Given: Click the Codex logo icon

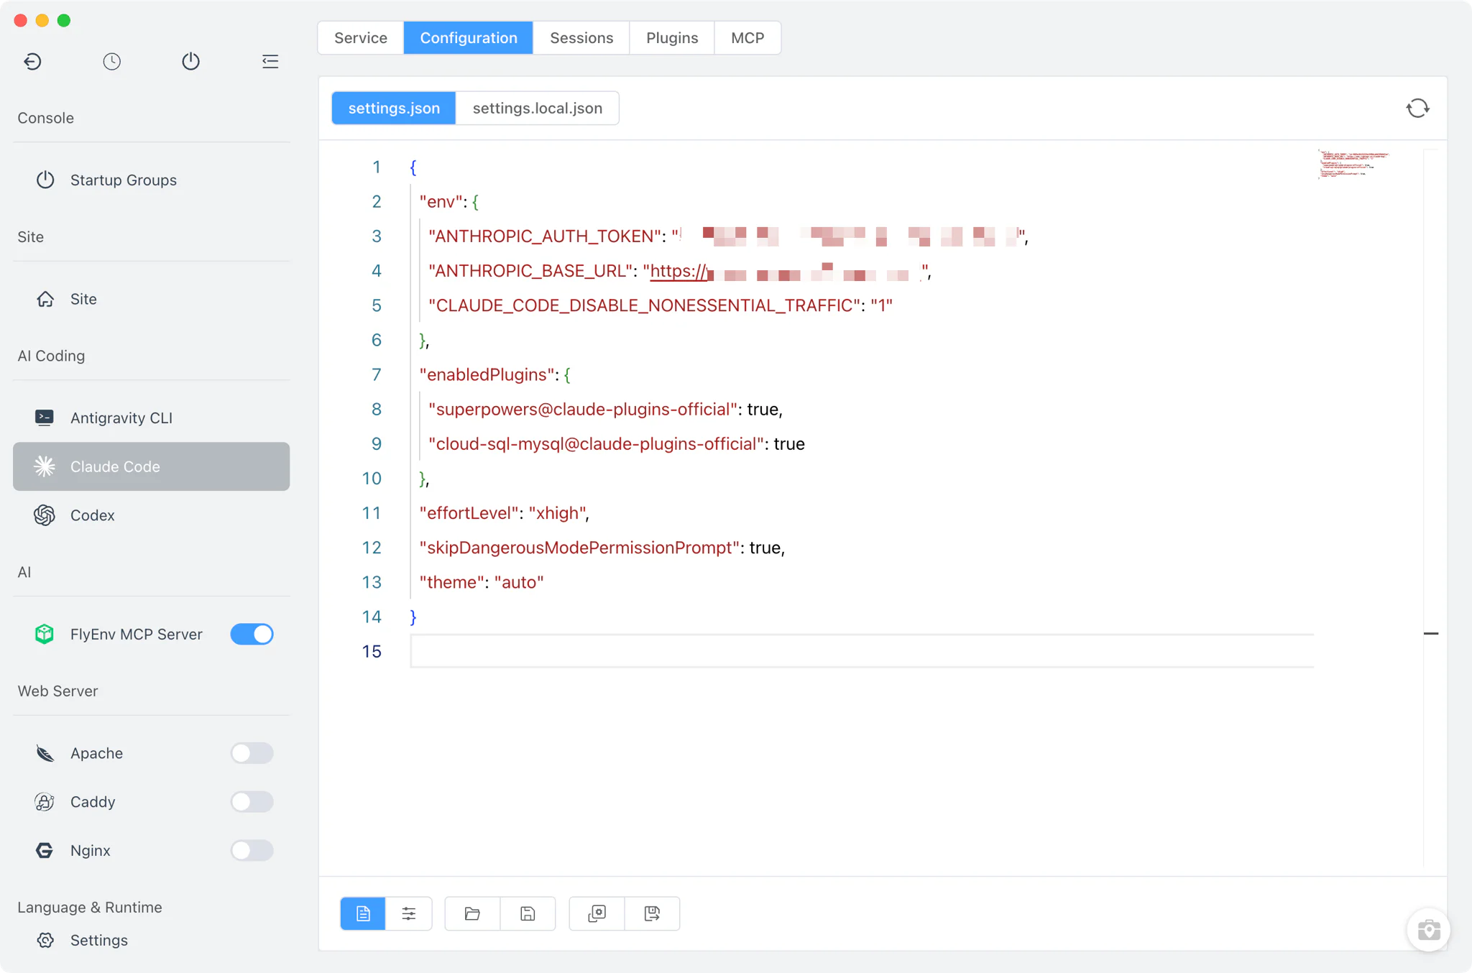Looking at the screenshot, I should [45, 515].
